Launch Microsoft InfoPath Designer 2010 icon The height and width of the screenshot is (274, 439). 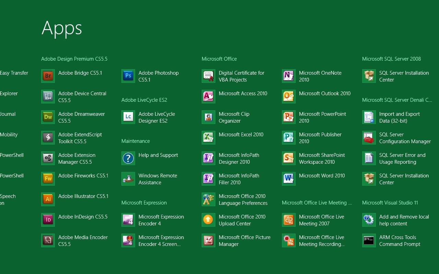pos(209,158)
